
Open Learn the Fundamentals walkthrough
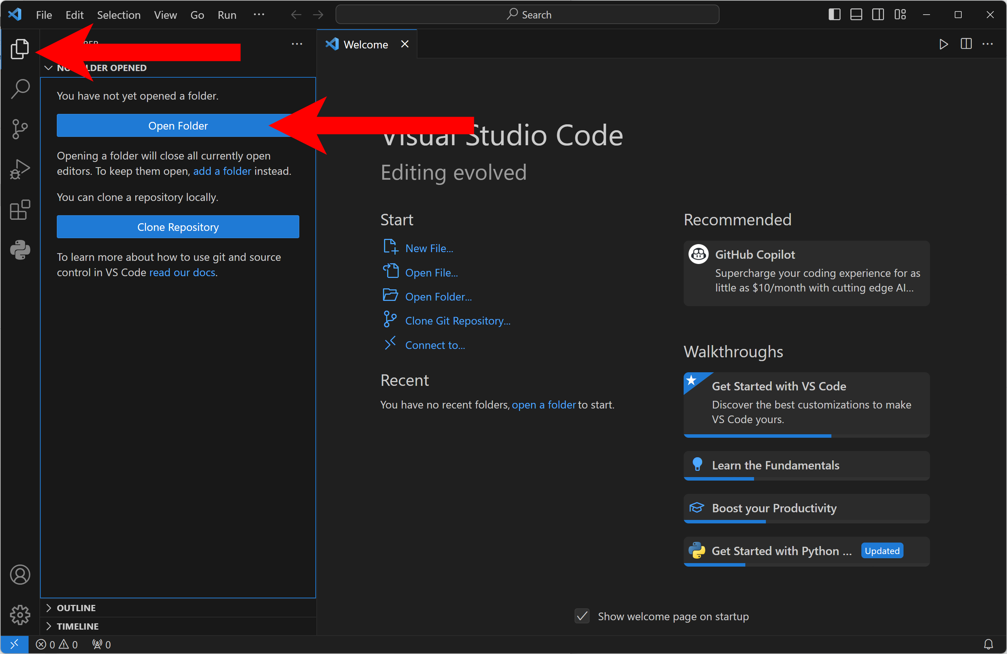806,466
